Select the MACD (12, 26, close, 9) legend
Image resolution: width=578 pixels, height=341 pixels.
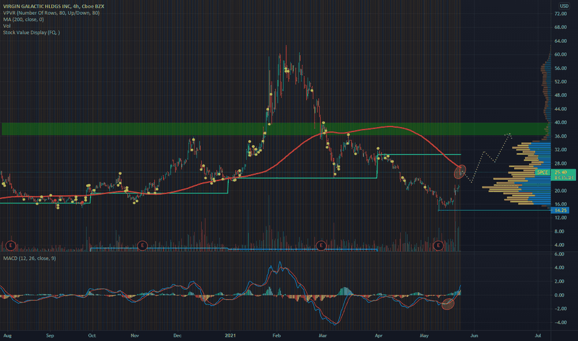[30, 259]
